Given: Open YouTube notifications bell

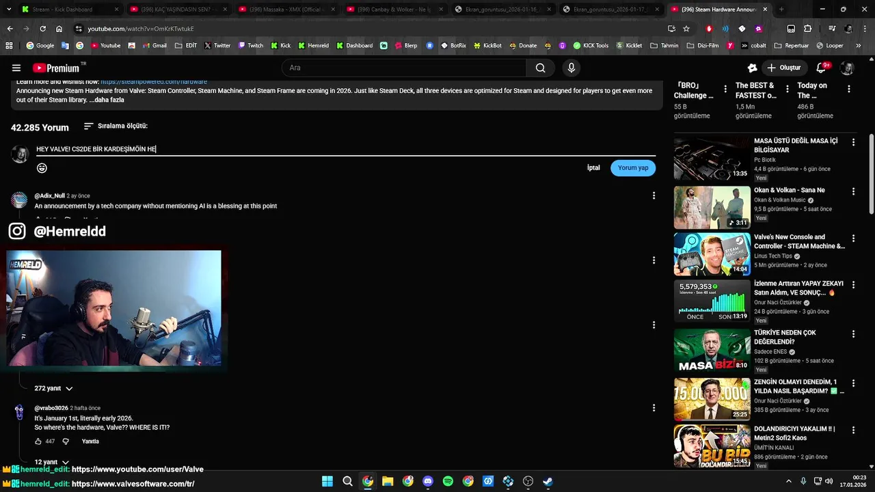Looking at the screenshot, I should coord(822,68).
